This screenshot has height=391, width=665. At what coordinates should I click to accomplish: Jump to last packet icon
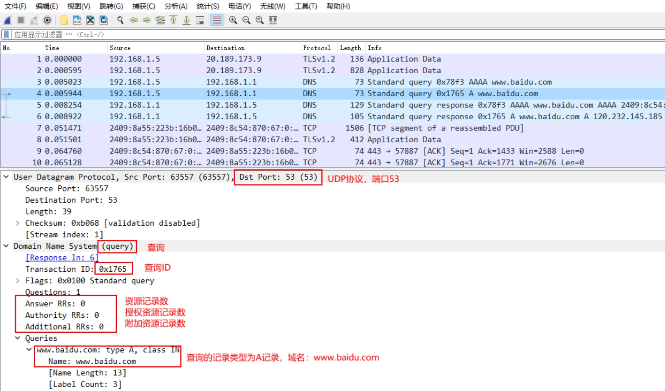tap(187, 20)
